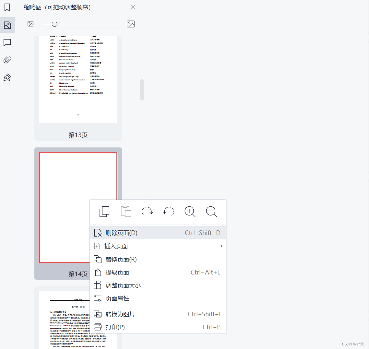Rotate the page counterclockwise via toolbar icon
This screenshot has width=369, height=349.
point(168,211)
